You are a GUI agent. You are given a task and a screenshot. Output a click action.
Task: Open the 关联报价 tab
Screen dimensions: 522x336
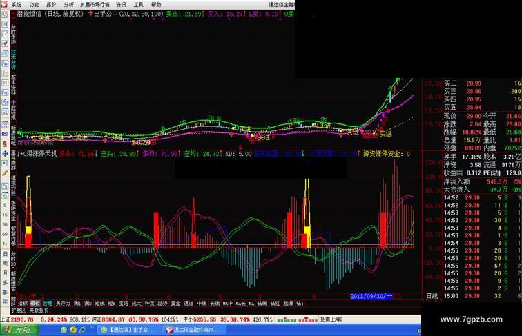click(x=39, y=310)
